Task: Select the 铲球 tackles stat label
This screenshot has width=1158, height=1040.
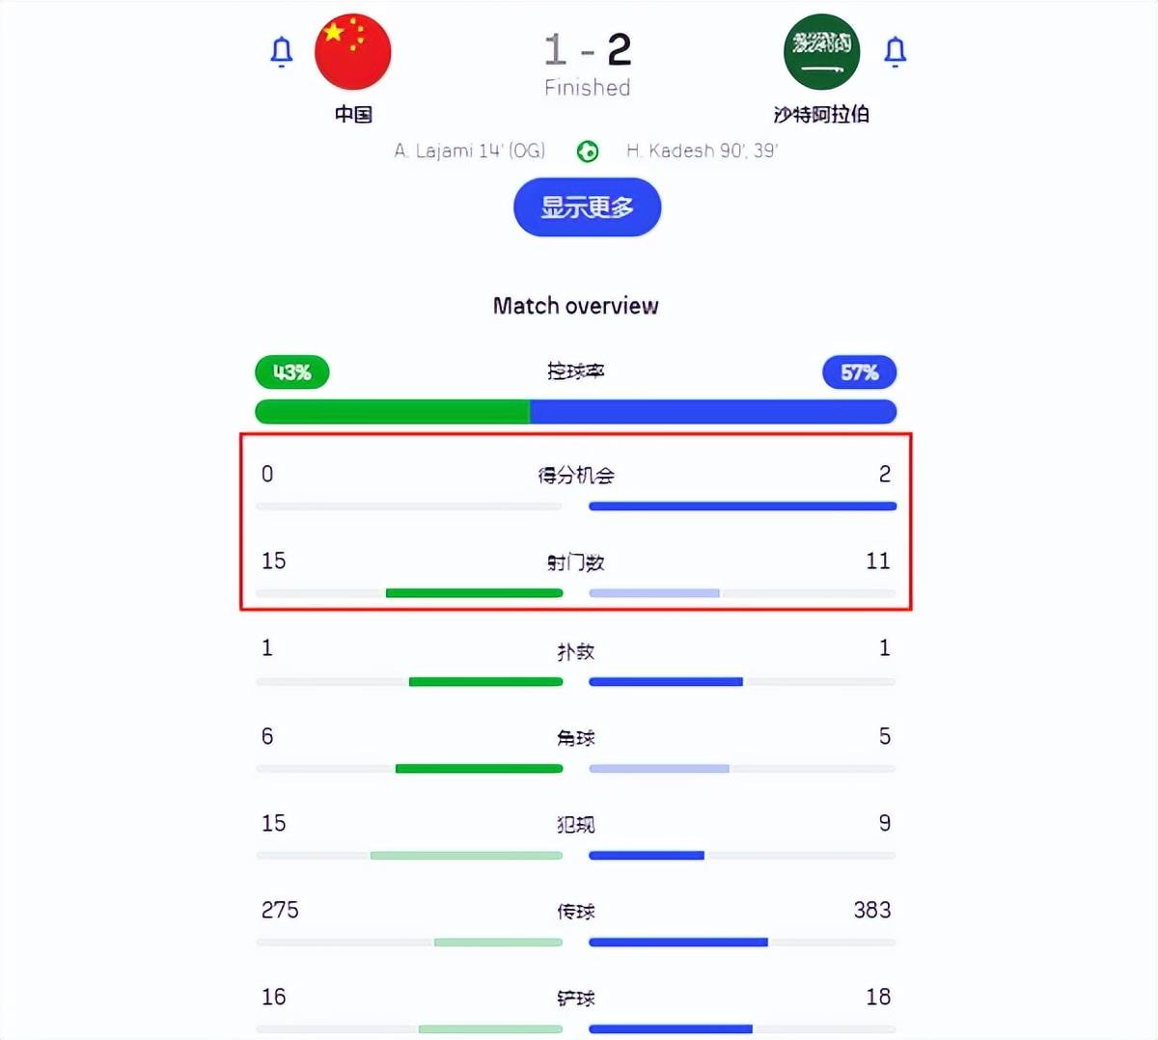Action: [x=576, y=999]
